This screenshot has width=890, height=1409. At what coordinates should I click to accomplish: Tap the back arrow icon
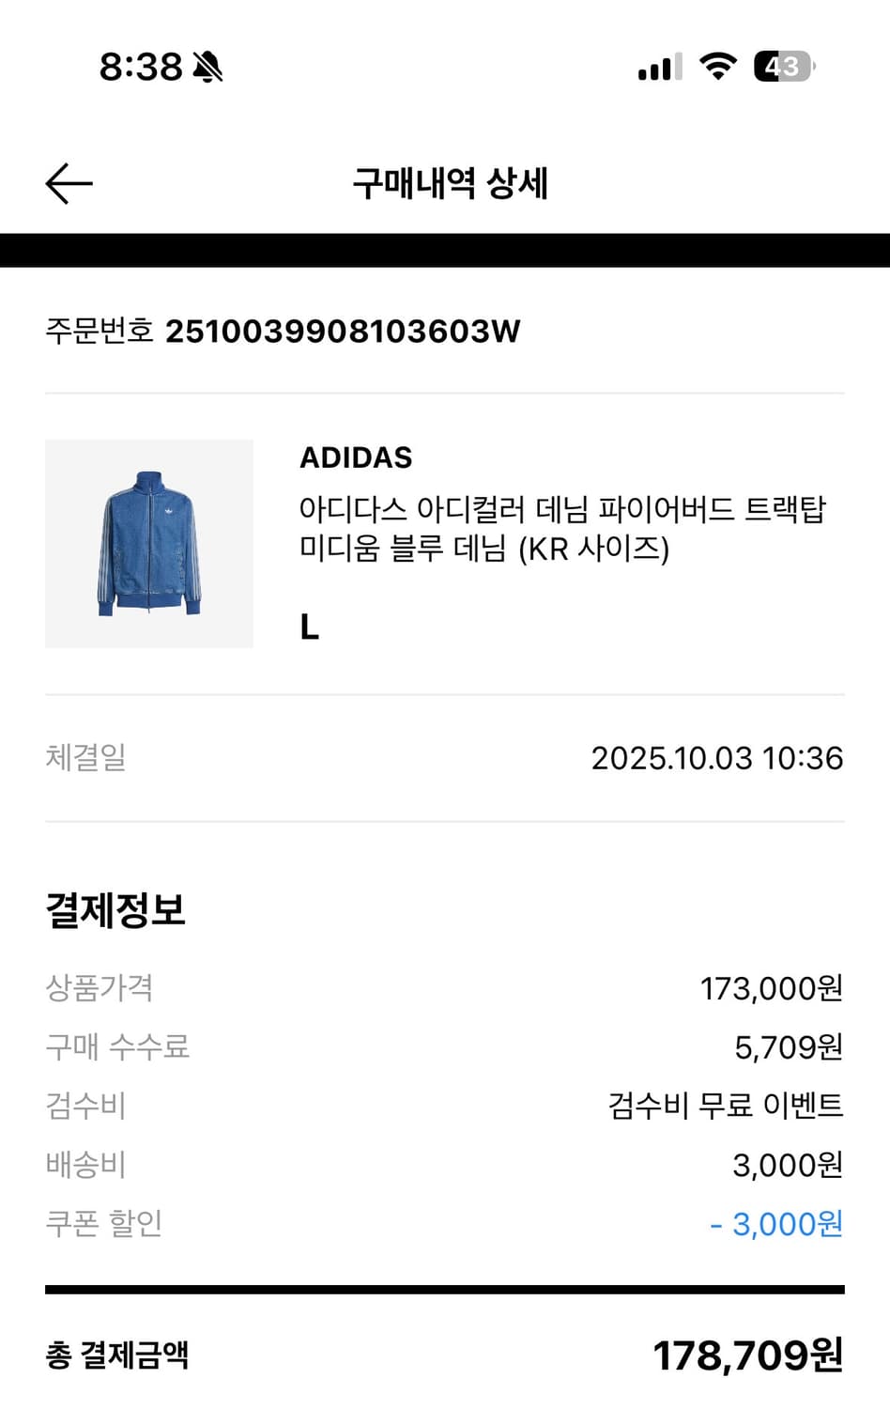(x=69, y=183)
